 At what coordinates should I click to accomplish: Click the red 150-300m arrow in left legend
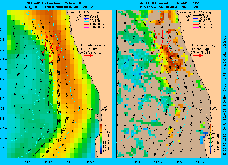(86, 24)
